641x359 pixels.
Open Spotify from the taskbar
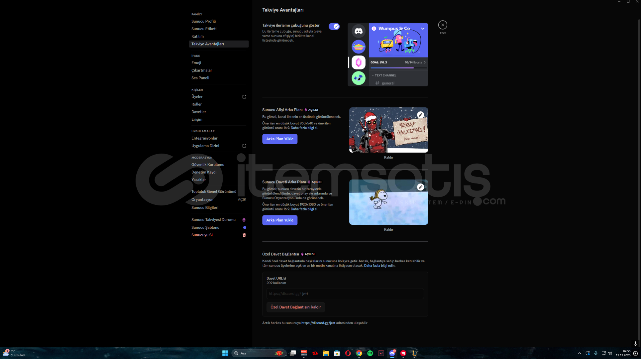tap(370, 353)
